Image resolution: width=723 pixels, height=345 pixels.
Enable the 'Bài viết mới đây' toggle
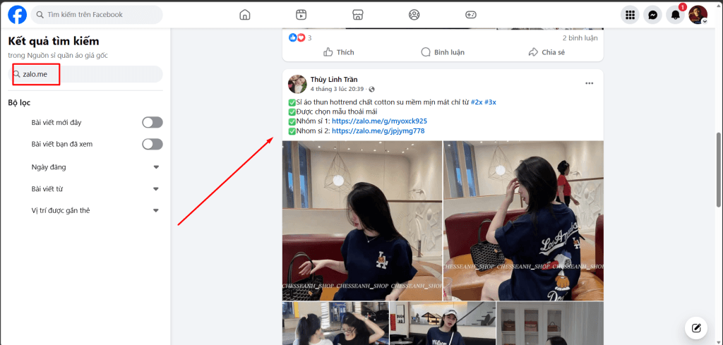tap(152, 123)
